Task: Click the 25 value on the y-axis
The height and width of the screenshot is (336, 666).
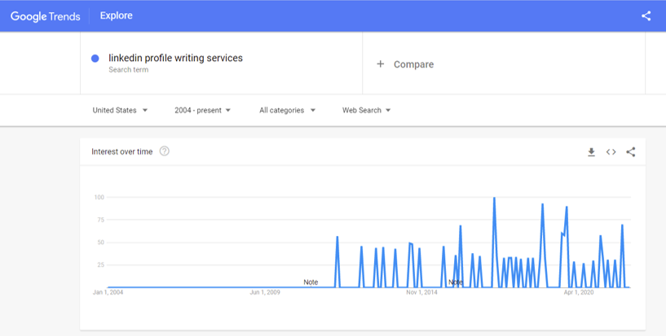Action: [x=100, y=265]
